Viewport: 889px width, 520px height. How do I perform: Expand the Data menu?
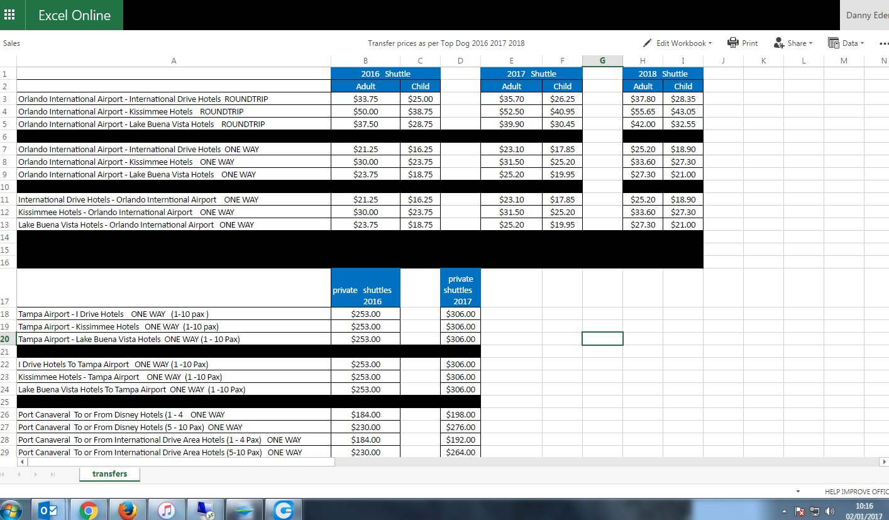click(x=846, y=43)
